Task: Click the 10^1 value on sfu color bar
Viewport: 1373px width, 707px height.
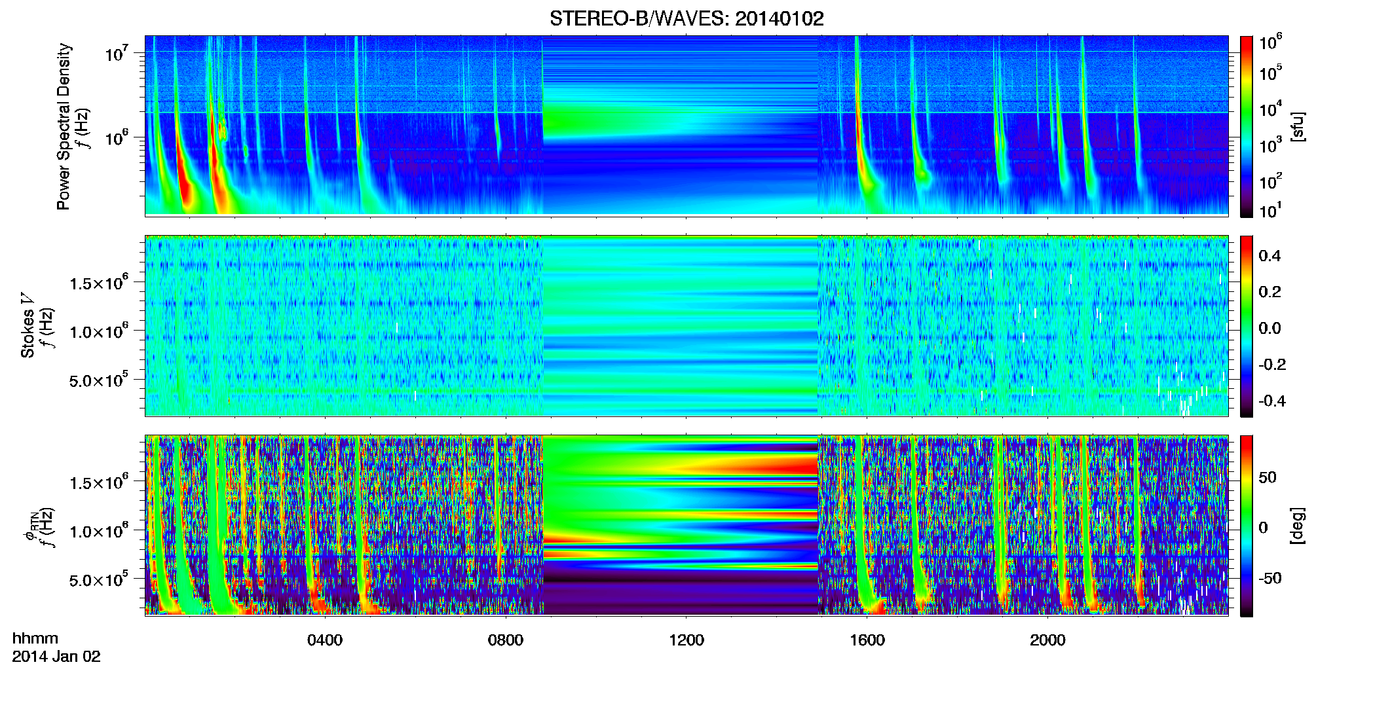Action: tap(1270, 211)
